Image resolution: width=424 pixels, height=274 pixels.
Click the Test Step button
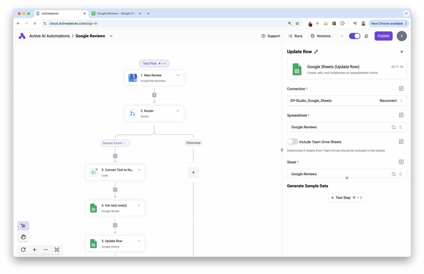[347, 198]
